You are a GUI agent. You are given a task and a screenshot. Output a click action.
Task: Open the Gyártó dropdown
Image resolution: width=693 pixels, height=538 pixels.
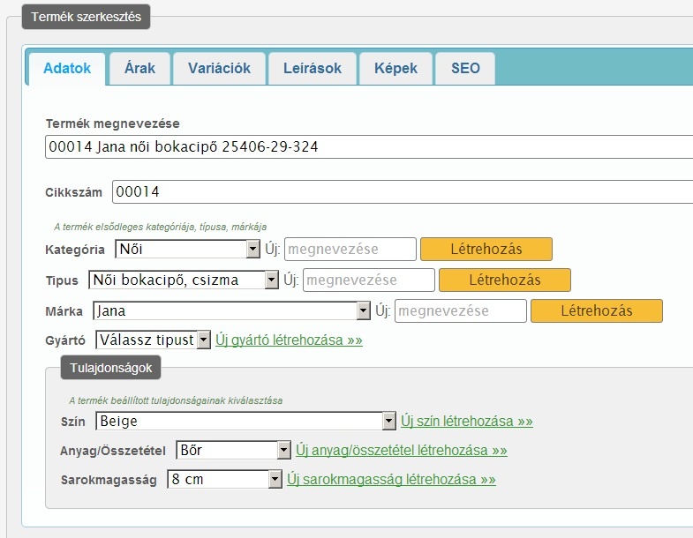pyautogui.click(x=153, y=340)
